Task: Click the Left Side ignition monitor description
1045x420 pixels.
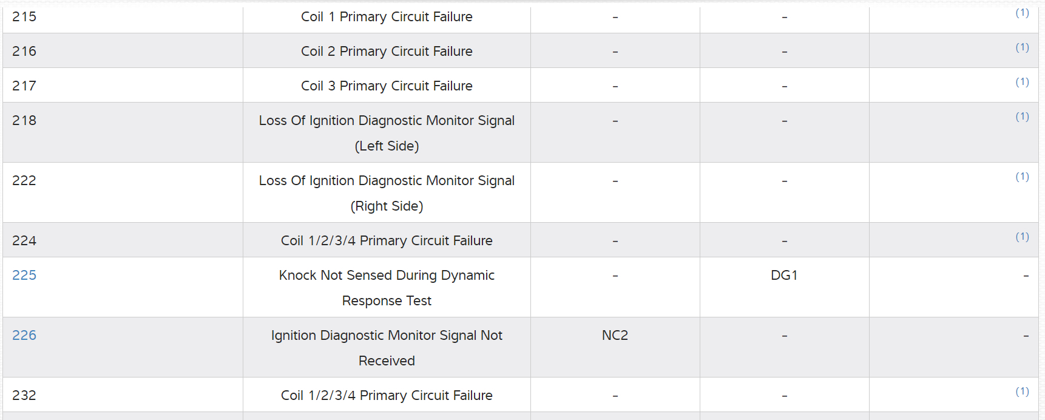Action: 387,133
